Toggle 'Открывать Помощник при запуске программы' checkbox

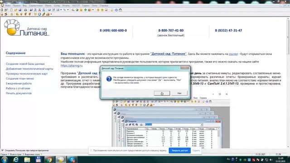[3, 150]
